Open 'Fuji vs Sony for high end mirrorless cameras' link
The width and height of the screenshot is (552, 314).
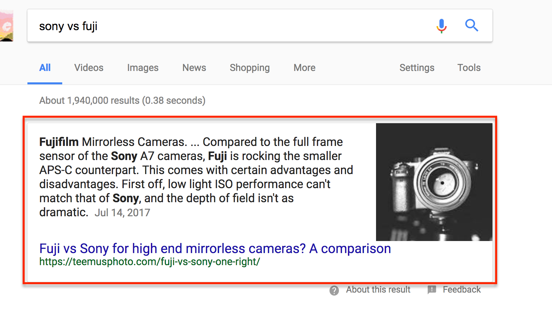tap(215, 249)
